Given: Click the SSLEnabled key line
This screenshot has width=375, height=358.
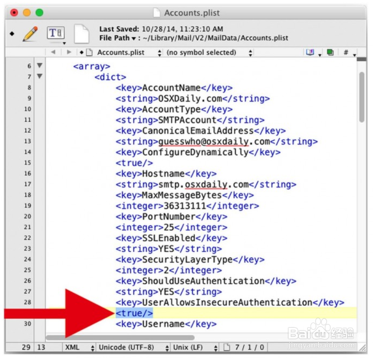Looking at the screenshot, I should [x=171, y=238].
